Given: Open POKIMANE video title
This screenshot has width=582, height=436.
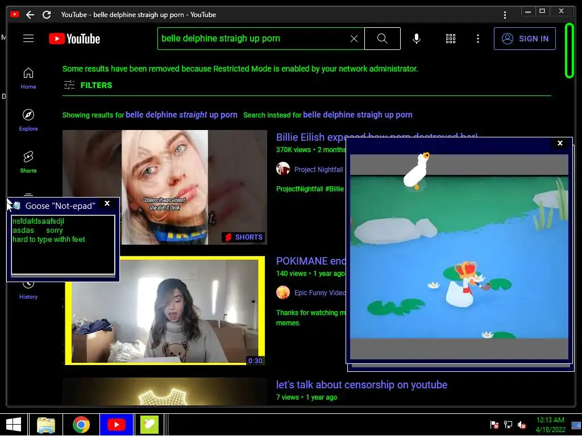Looking at the screenshot, I should (x=311, y=261).
